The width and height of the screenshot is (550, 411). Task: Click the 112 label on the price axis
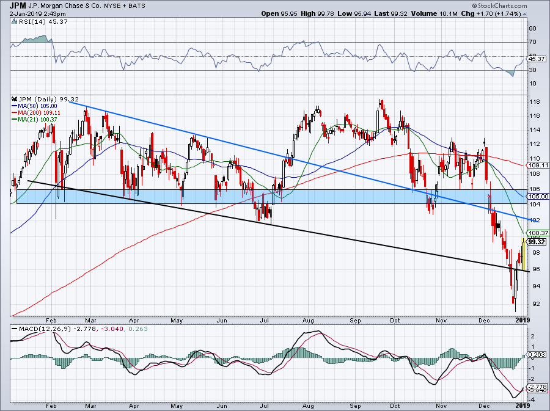click(534, 144)
